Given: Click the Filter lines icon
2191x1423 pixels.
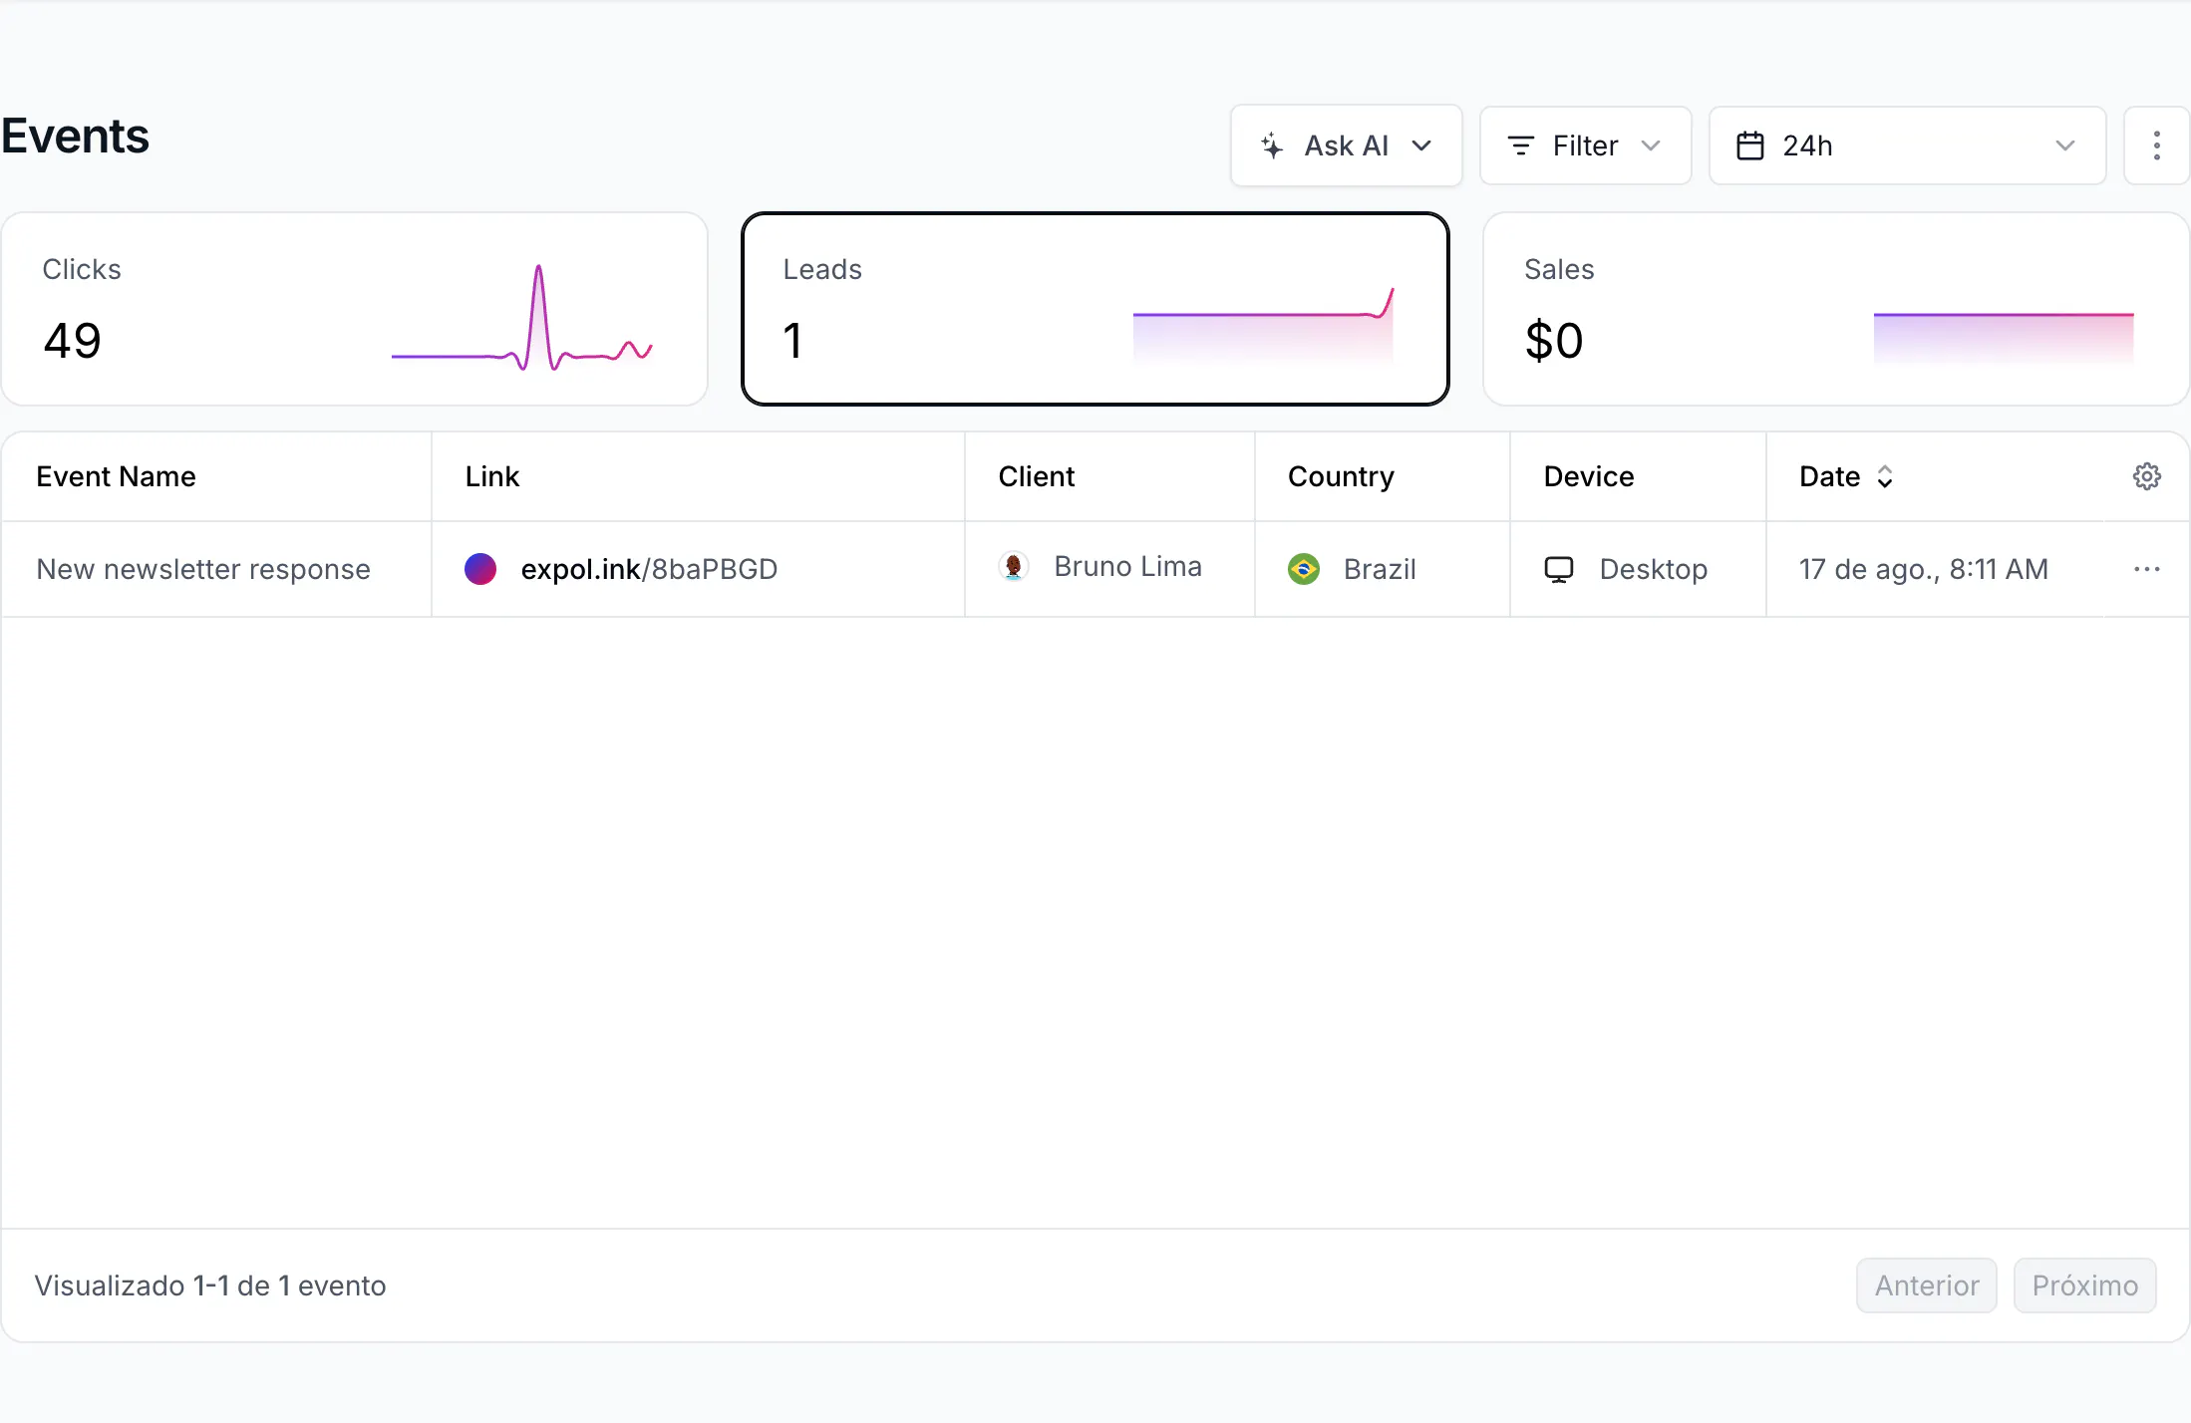Looking at the screenshot, I should pos(1520,145).
